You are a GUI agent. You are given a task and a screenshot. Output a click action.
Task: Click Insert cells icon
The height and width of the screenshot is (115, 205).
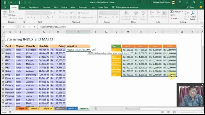coord(152,13)
